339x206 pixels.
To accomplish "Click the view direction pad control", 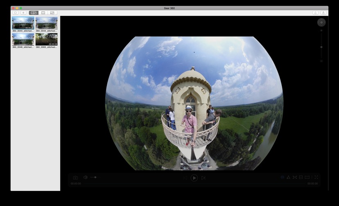I will pyautogui.click(x=321, y=22).
